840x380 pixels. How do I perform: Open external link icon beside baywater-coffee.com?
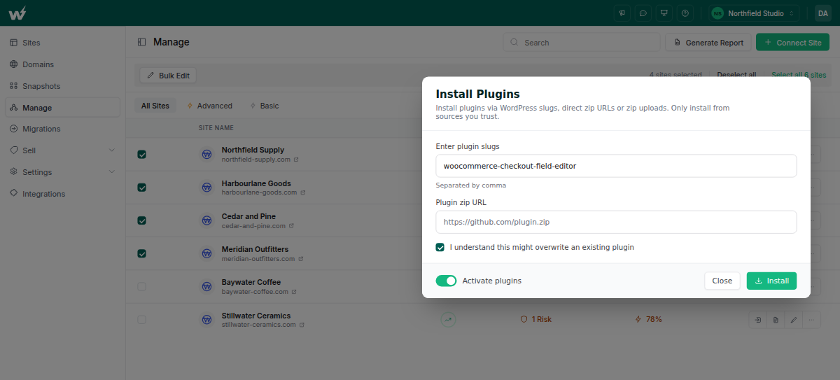pyautogui.click(x=294, y=292)
